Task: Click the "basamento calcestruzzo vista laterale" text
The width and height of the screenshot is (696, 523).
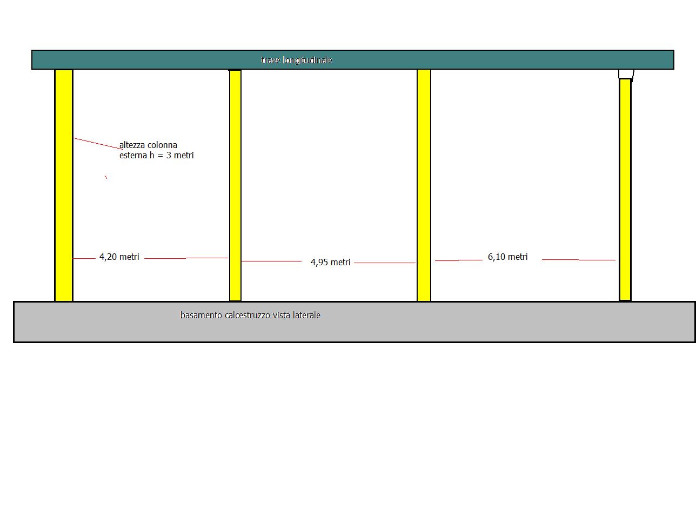Action: tap(250, 315)
